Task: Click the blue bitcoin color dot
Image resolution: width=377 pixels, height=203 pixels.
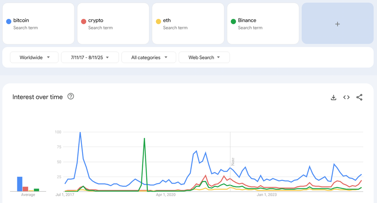Action: pos(8,21)
